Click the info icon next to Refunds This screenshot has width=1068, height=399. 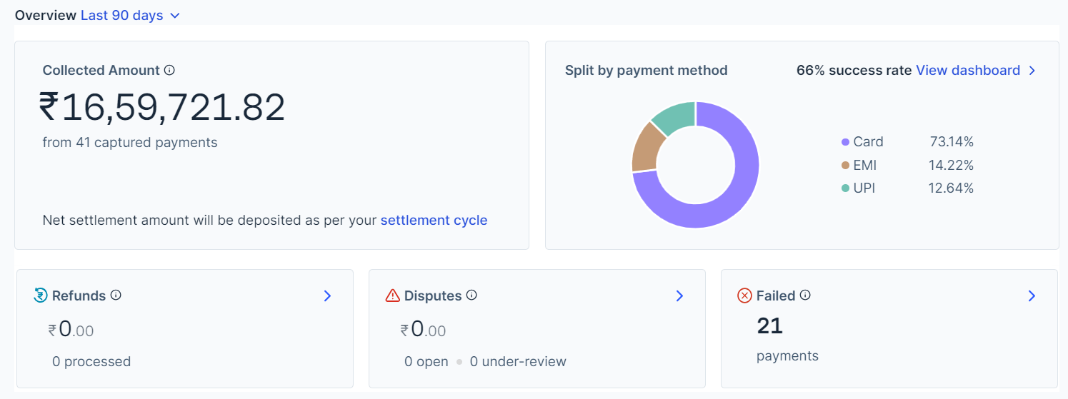(x=116, y=295)
